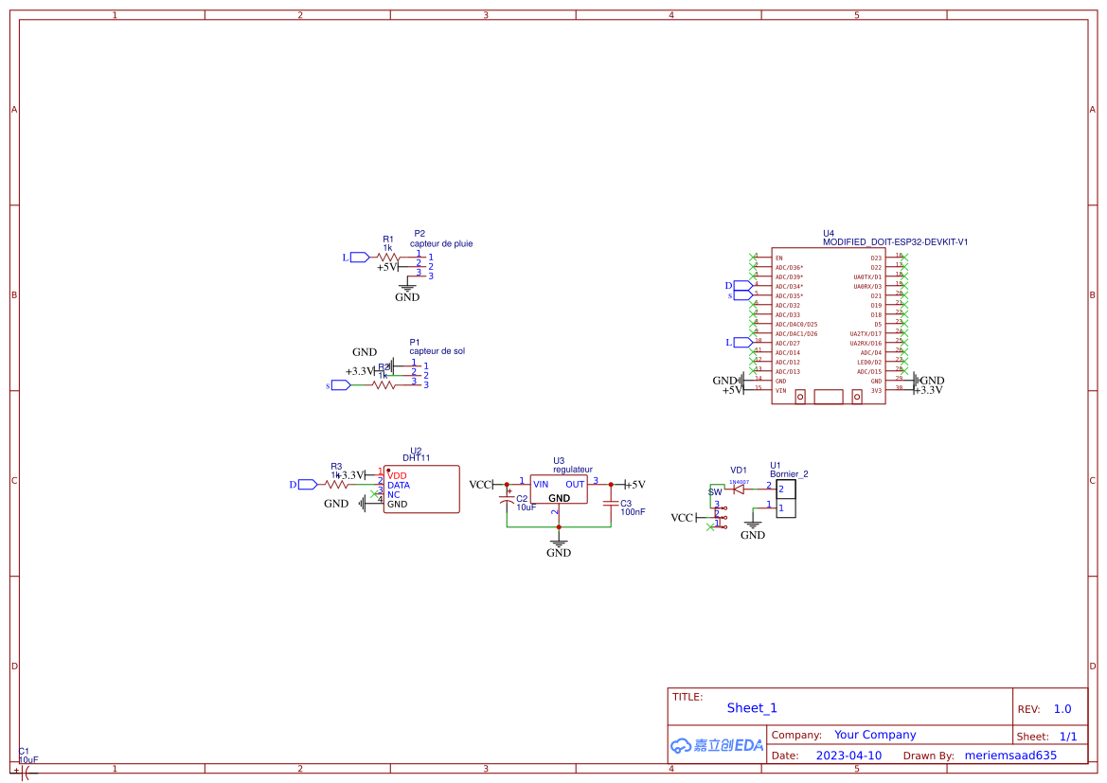
Task: Click the no-connect flag on ESP32 pin EN
Action: tap(753, 258)
